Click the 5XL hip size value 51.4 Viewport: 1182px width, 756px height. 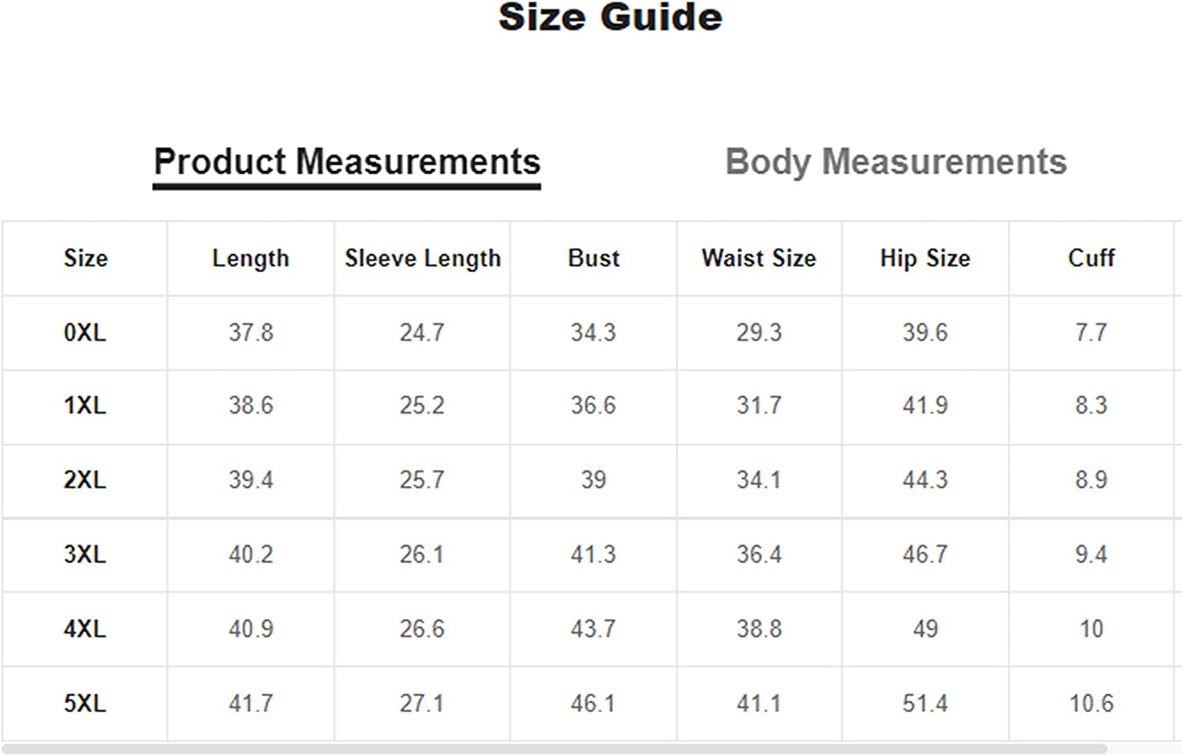[x=925, y=703]
